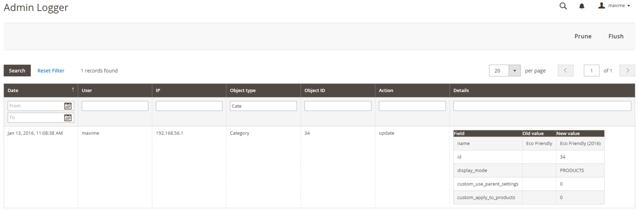Open the notifications bell
Screen dimensions: 638x211
582,6
